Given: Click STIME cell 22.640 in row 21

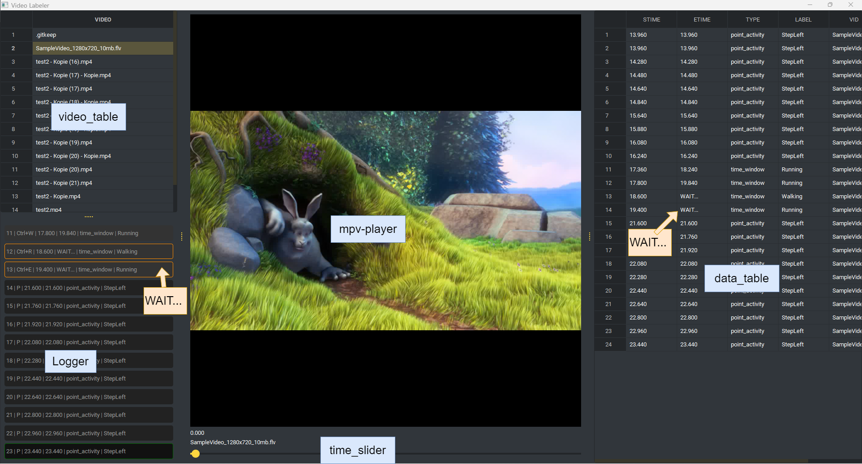Looking at the screenshot, I should 652,304.
